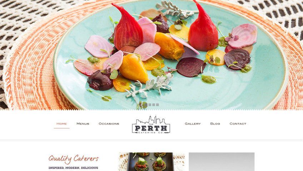Click the Perth Catering Co. skyline logo
This screenshot has width=303, height=171.
[x=151, y=124]
